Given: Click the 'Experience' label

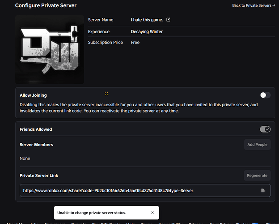Looking at the screenshot, I should [x=99, y=32].
